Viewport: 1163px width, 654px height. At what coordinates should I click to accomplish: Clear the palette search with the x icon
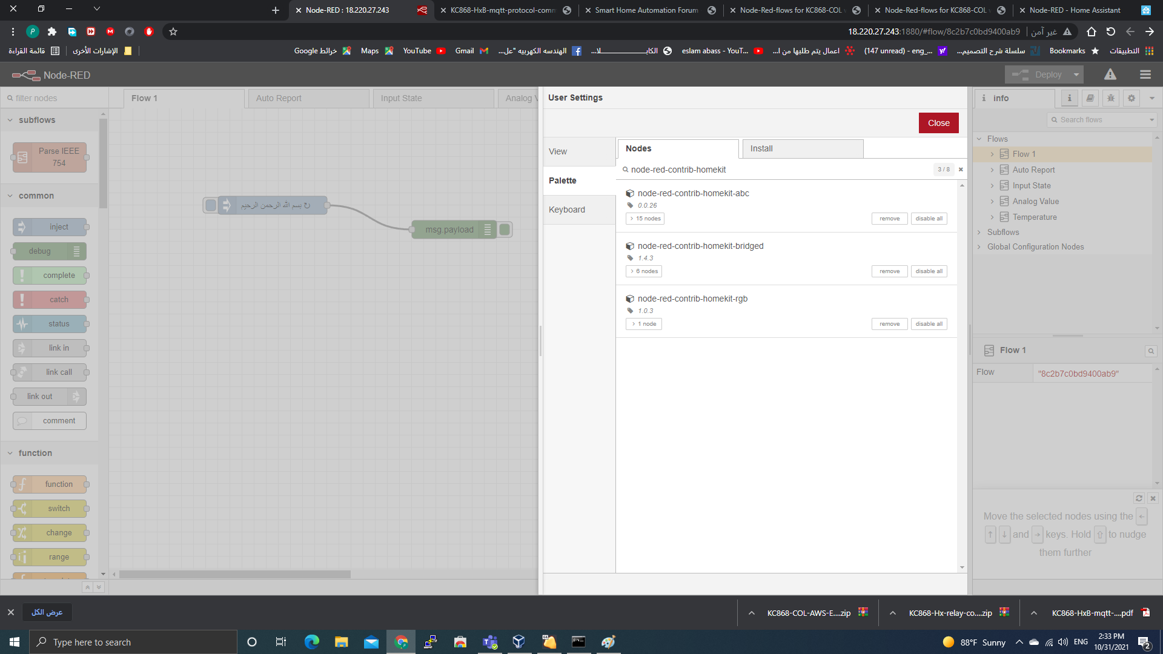coord(961,170)
